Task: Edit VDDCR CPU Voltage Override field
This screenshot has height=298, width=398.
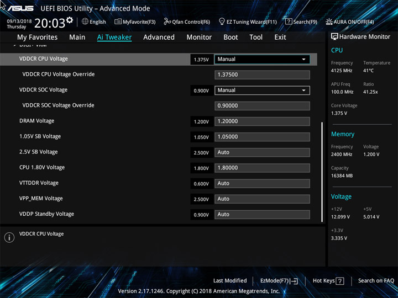Action: (x=262, y=74)
